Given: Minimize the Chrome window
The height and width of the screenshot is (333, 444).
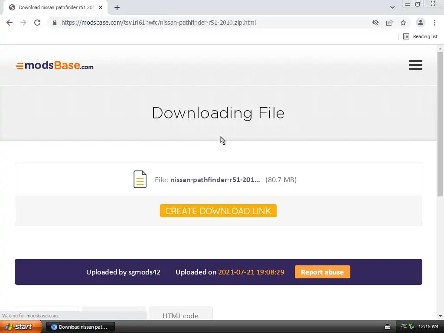Looking at the screenshot, I should 408,4.
